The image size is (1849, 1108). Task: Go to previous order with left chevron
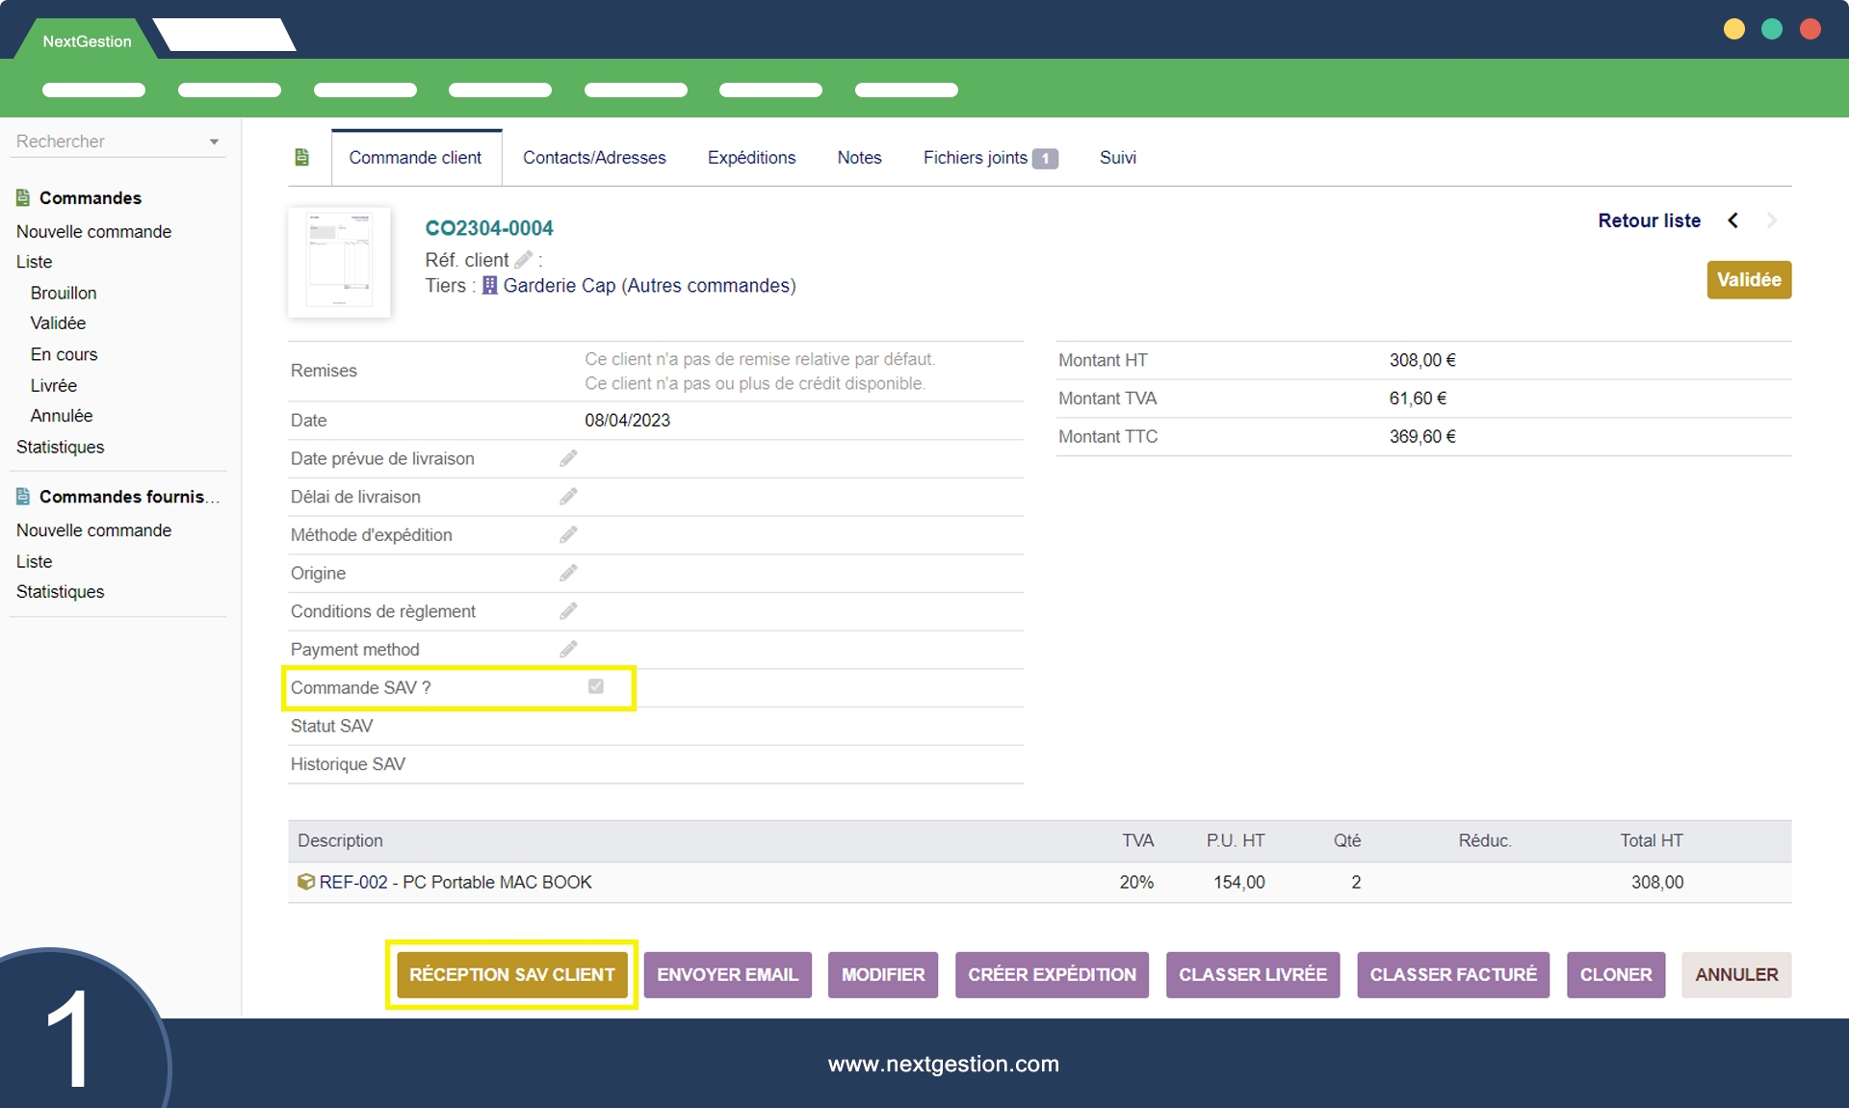point(1732,220)
